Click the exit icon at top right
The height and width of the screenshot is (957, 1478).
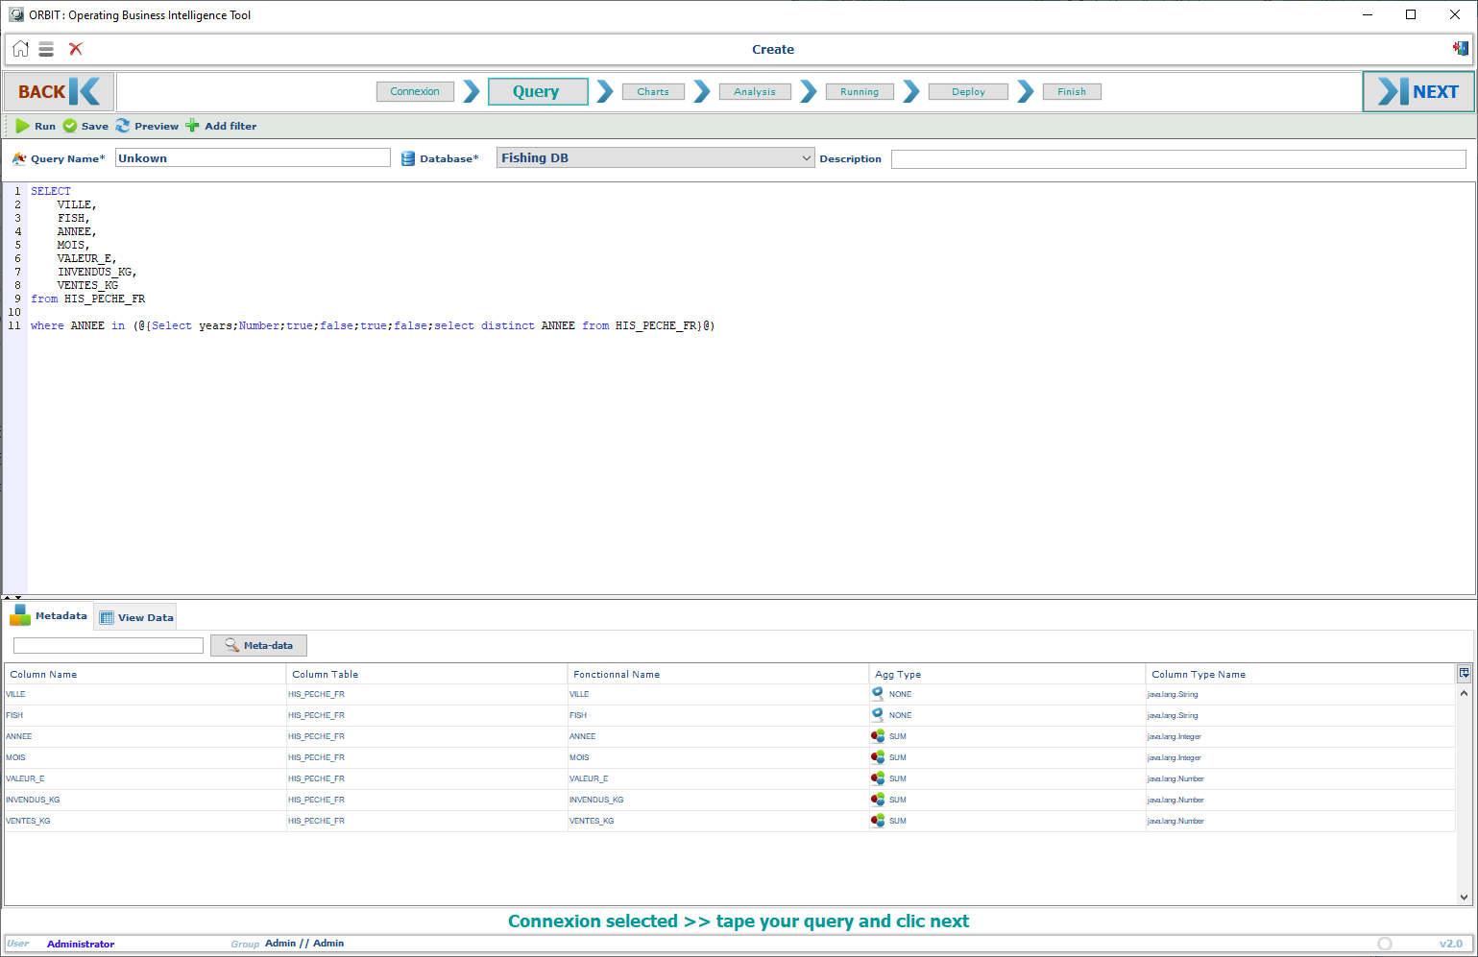[1461, 48]
